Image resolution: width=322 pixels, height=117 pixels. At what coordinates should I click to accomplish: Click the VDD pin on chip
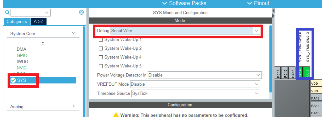coord(316,84)
